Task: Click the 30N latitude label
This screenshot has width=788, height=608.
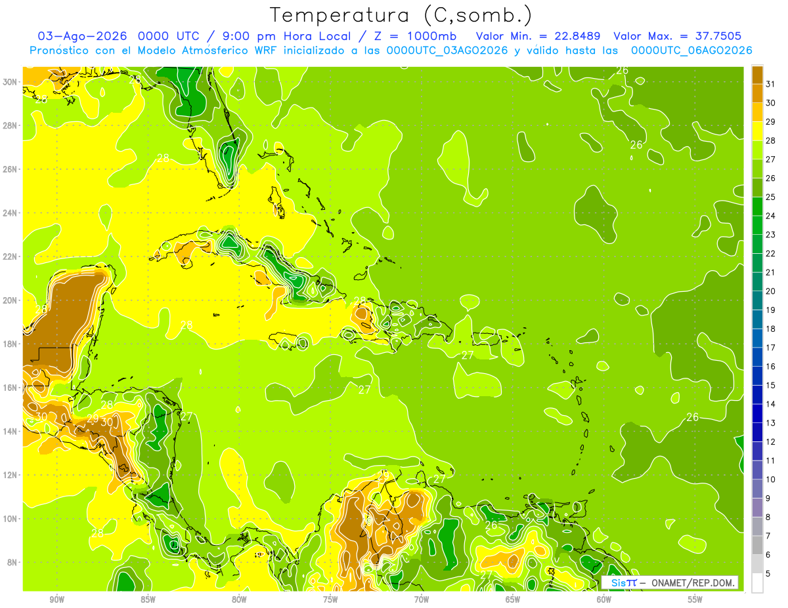Action: [x=11, y=82]
